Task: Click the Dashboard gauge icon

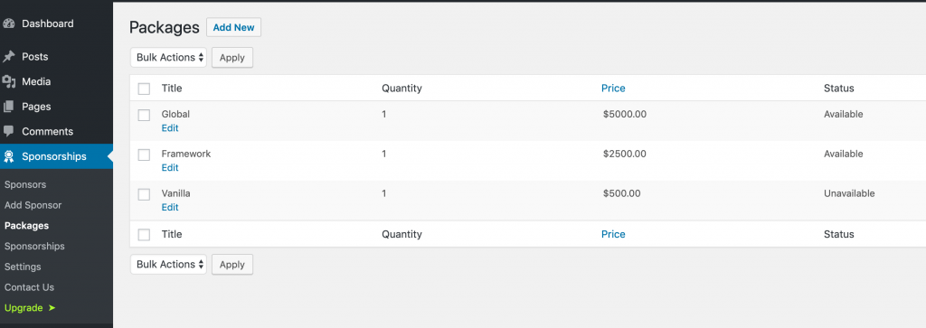Action: 9,24
